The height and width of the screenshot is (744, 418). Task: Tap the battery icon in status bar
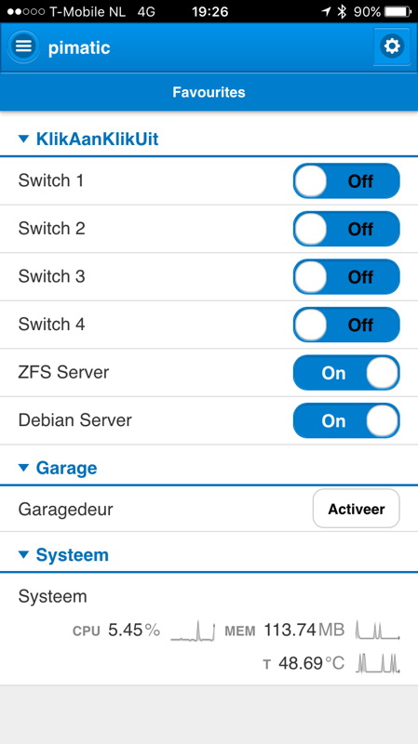click(398, 11)
